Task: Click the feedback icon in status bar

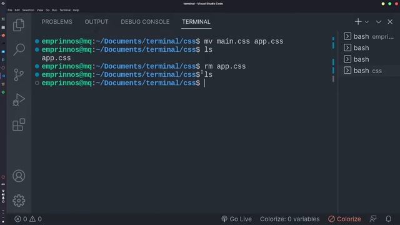Action: (x=373, y=219)
